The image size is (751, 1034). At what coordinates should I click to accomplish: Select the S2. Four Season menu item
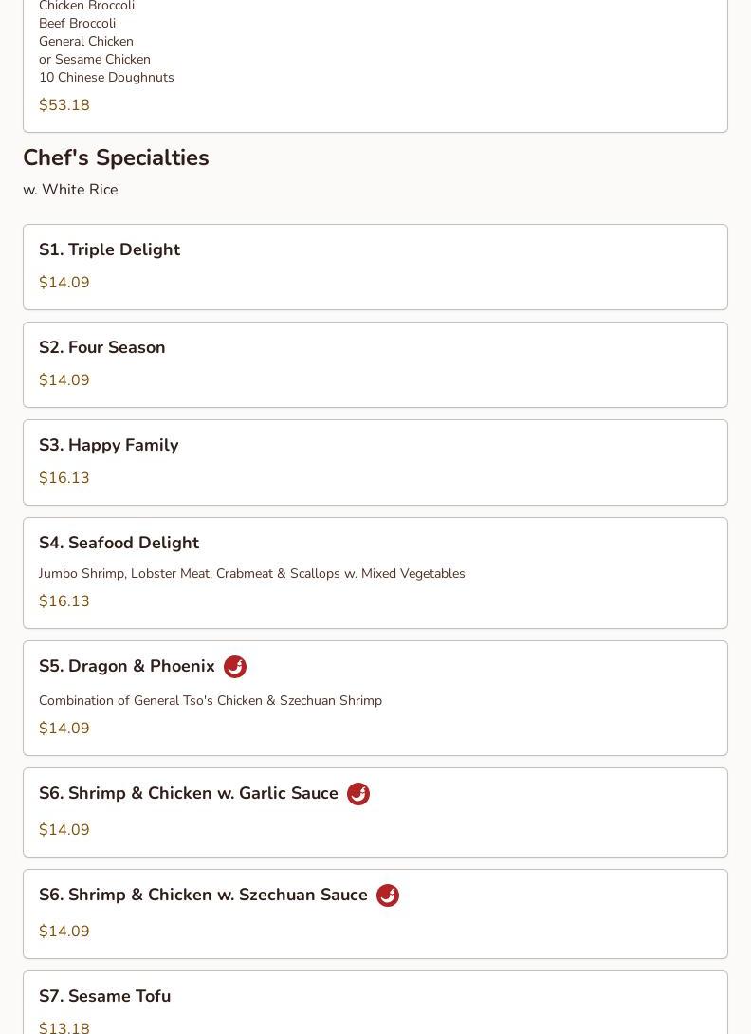(x=101, y=347)
